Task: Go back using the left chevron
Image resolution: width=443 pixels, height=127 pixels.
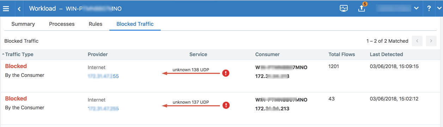Action: (x=19, y=9)
